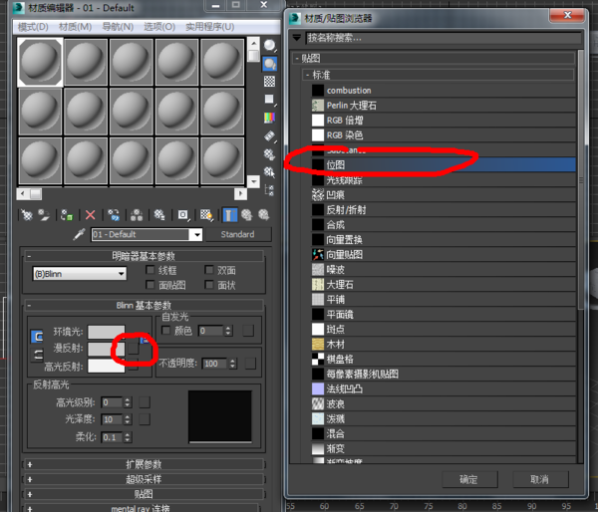Select the 位图 map in the list
Image resolution: width=598 pixels, height=512 pixels.
click(x=444, y=164)
